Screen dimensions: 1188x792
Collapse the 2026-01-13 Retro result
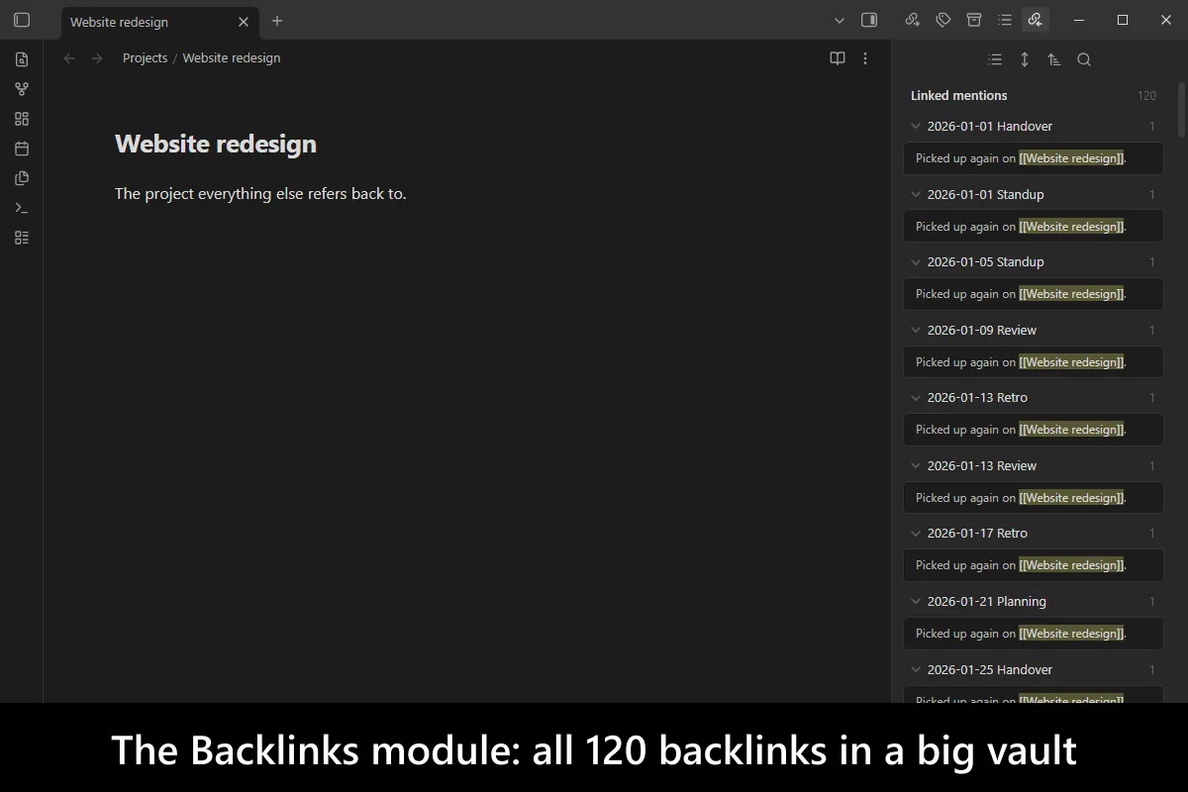[916, 397]
